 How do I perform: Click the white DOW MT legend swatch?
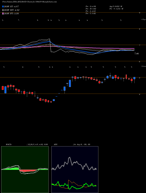pyautogui.click(x=3, y=10)
